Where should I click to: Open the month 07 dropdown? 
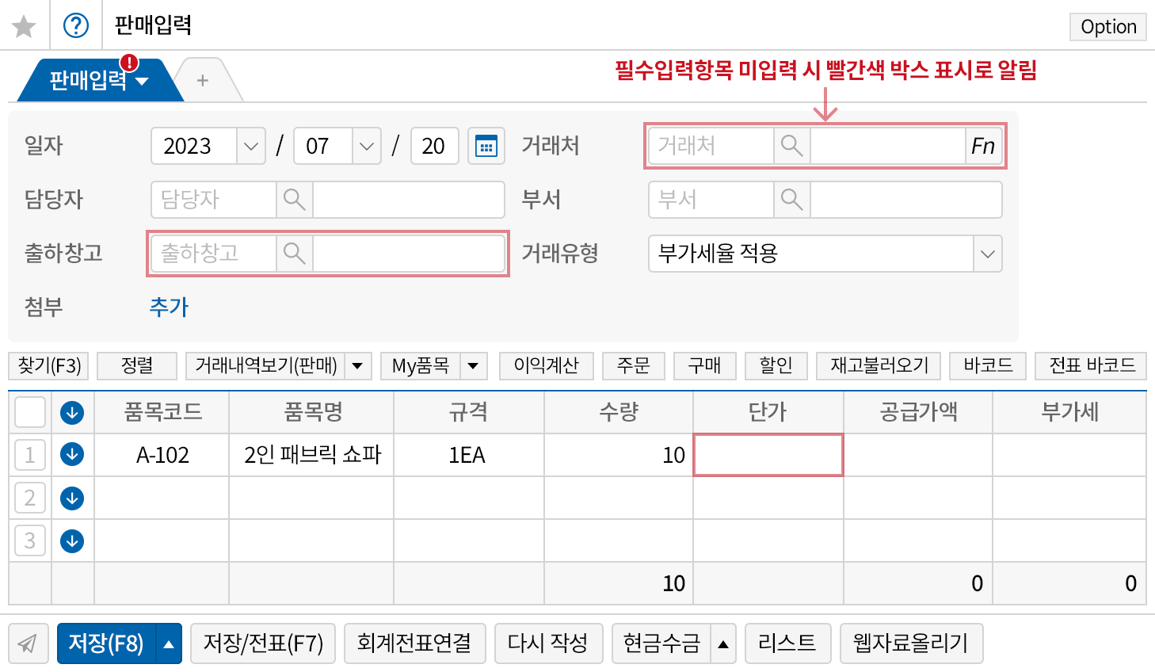[366, 146]
